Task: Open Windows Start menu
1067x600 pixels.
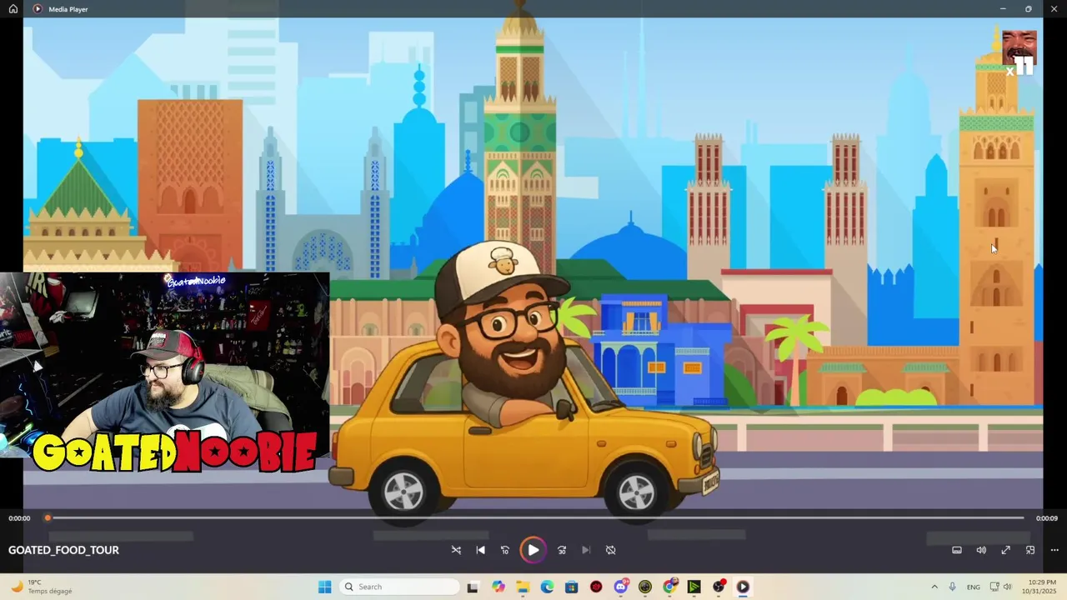Action: click(324, 587)
